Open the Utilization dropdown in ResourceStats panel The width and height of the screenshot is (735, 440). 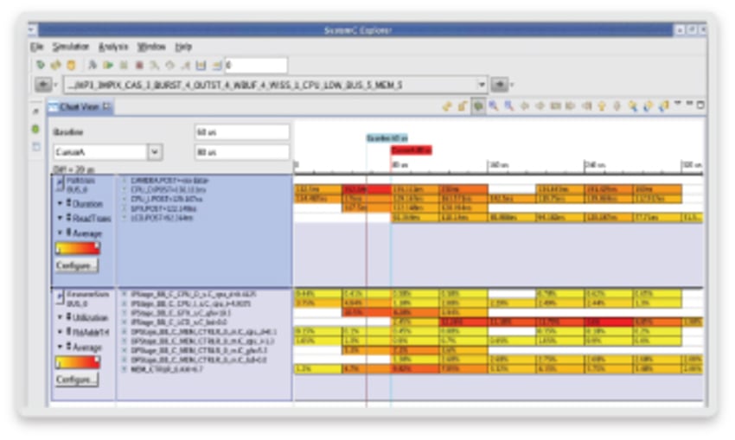tap(61, 317)
